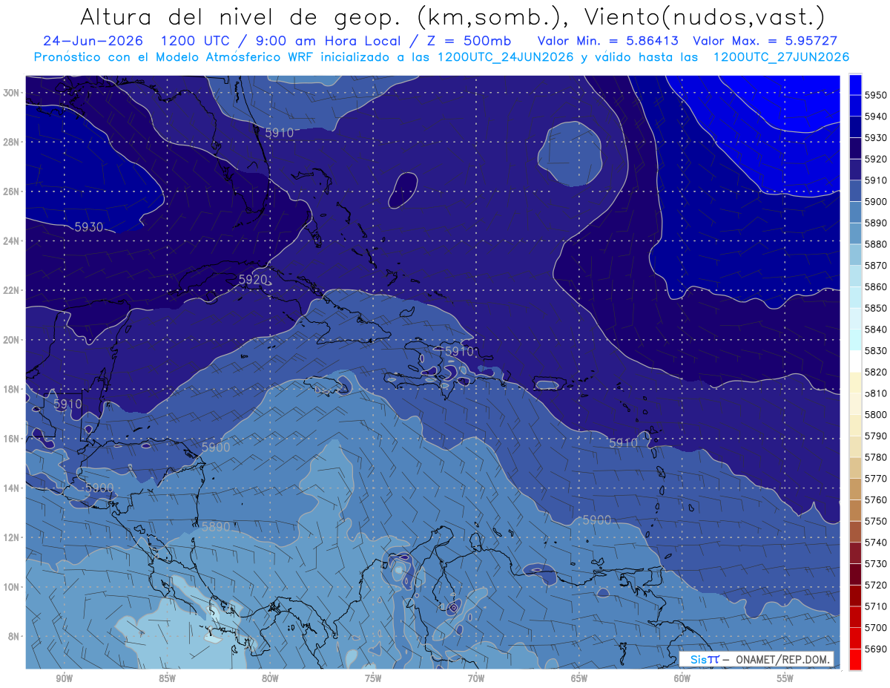Screen dimensions: 890x688
Task: Click the 24N latitude axis label
Action: point(12,241)
